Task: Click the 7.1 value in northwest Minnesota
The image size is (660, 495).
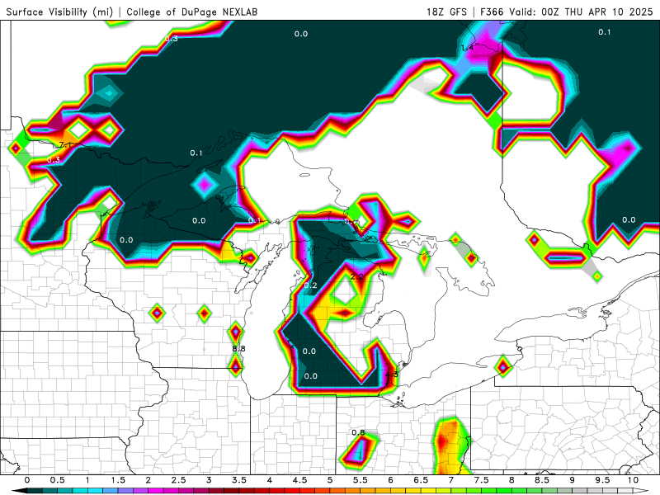Action: [x=64, y=145]
